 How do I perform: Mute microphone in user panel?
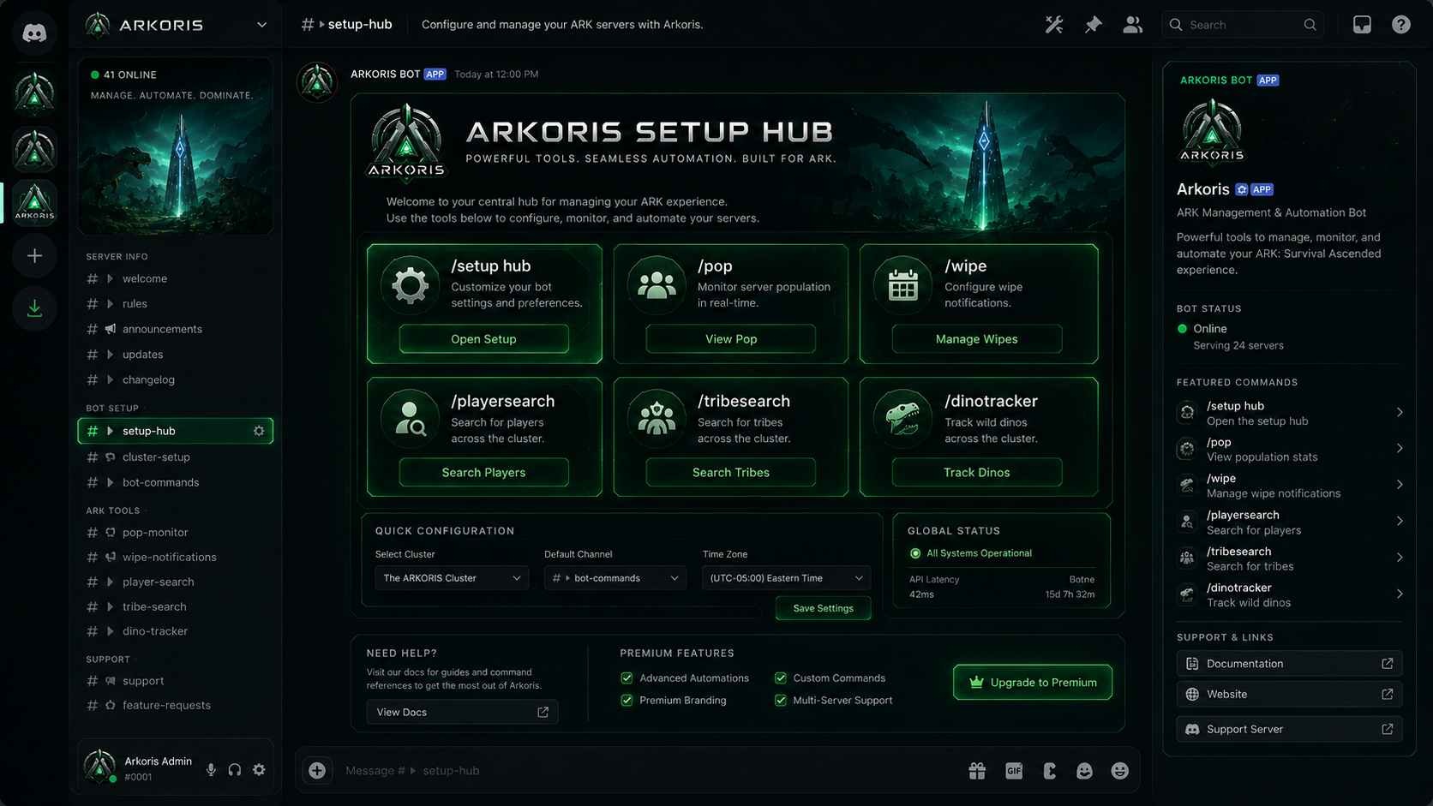coord(211,770)
